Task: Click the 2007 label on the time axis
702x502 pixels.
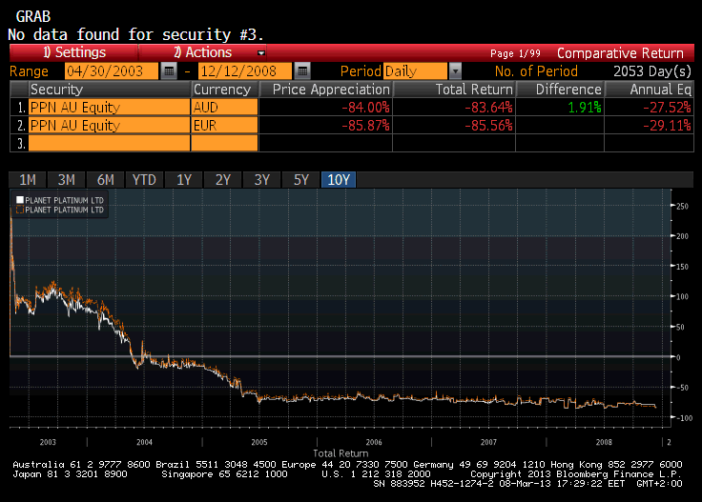Action: [488, 442]
